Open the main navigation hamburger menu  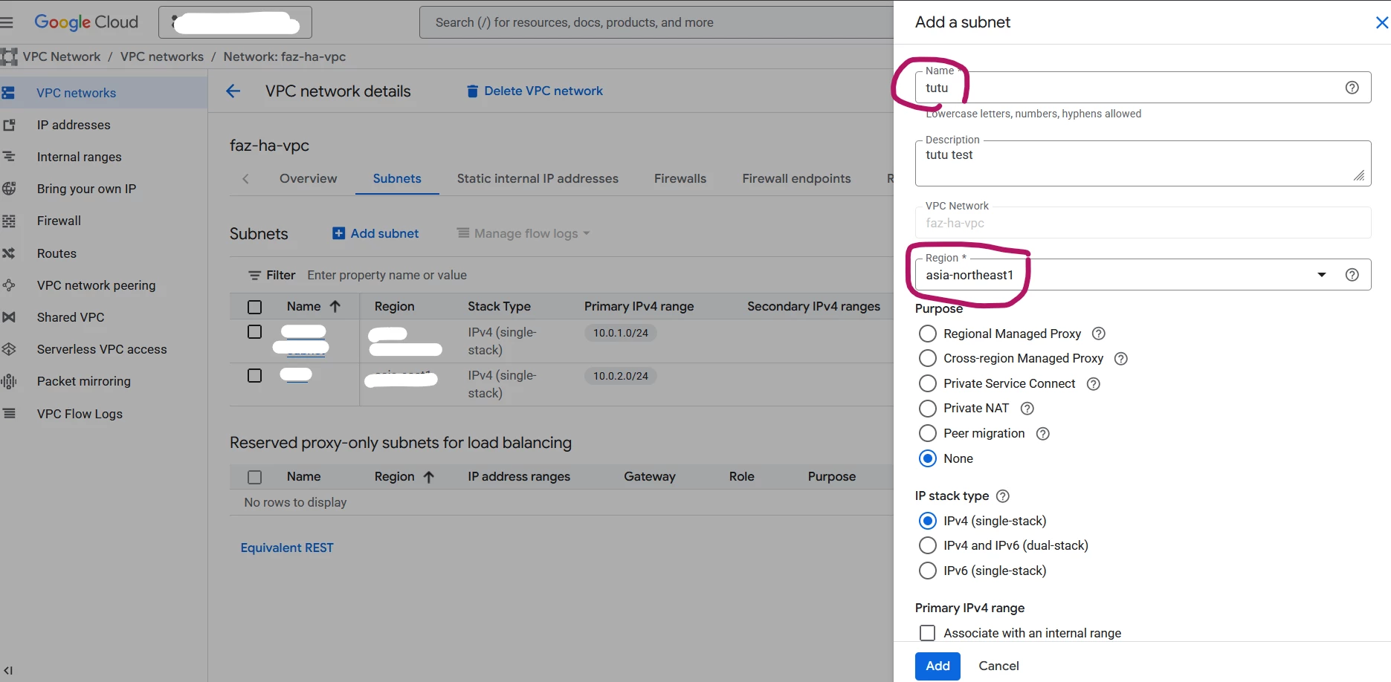[x=7, y=22]
